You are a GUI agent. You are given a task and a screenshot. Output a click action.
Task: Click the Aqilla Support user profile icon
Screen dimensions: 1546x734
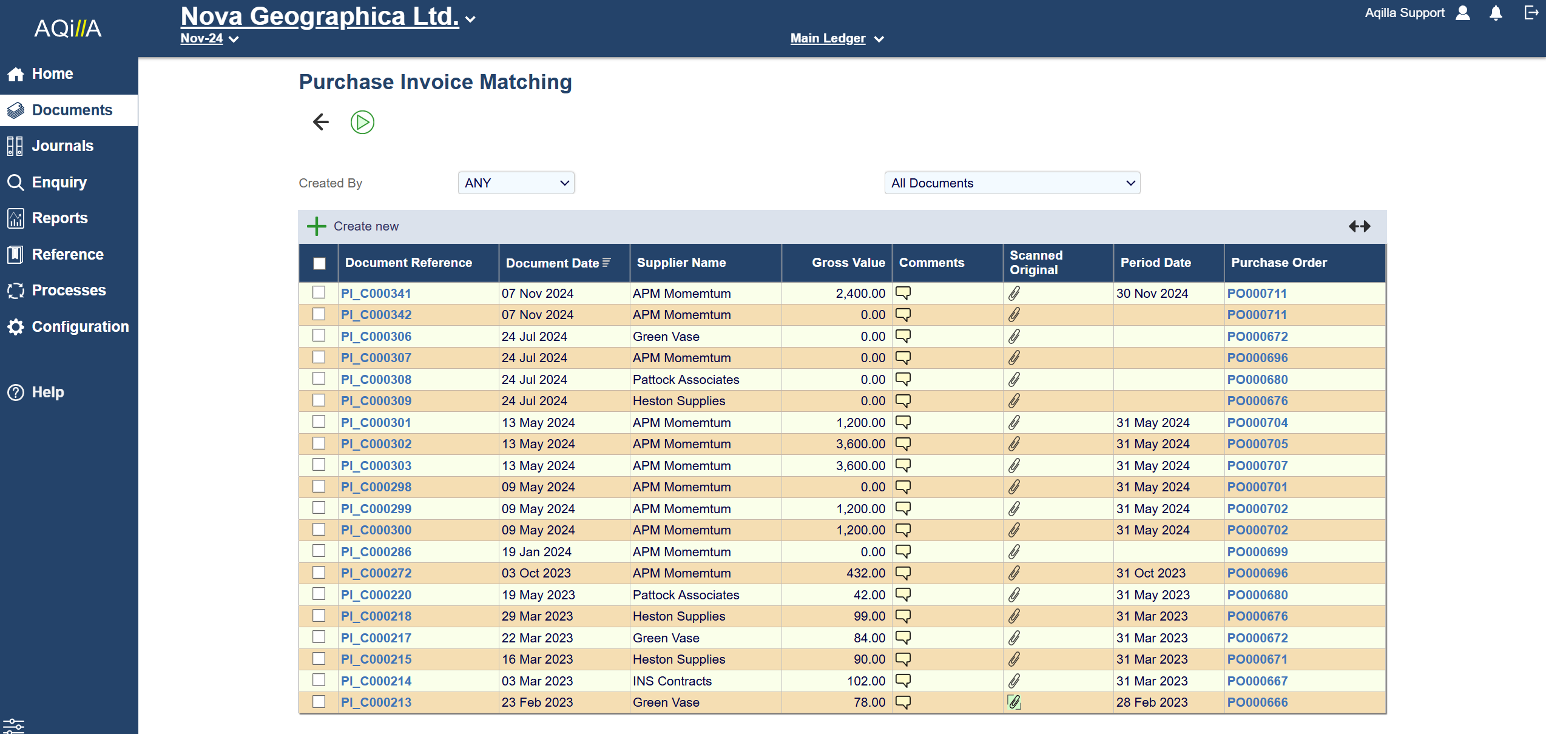(1463, 13)
